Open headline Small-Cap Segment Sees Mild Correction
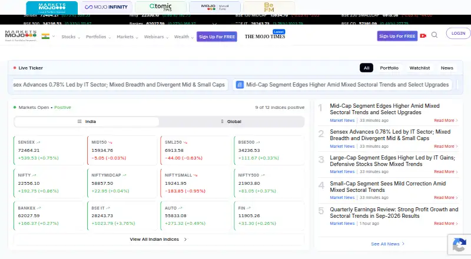471x259 pixels. (387, 187)
